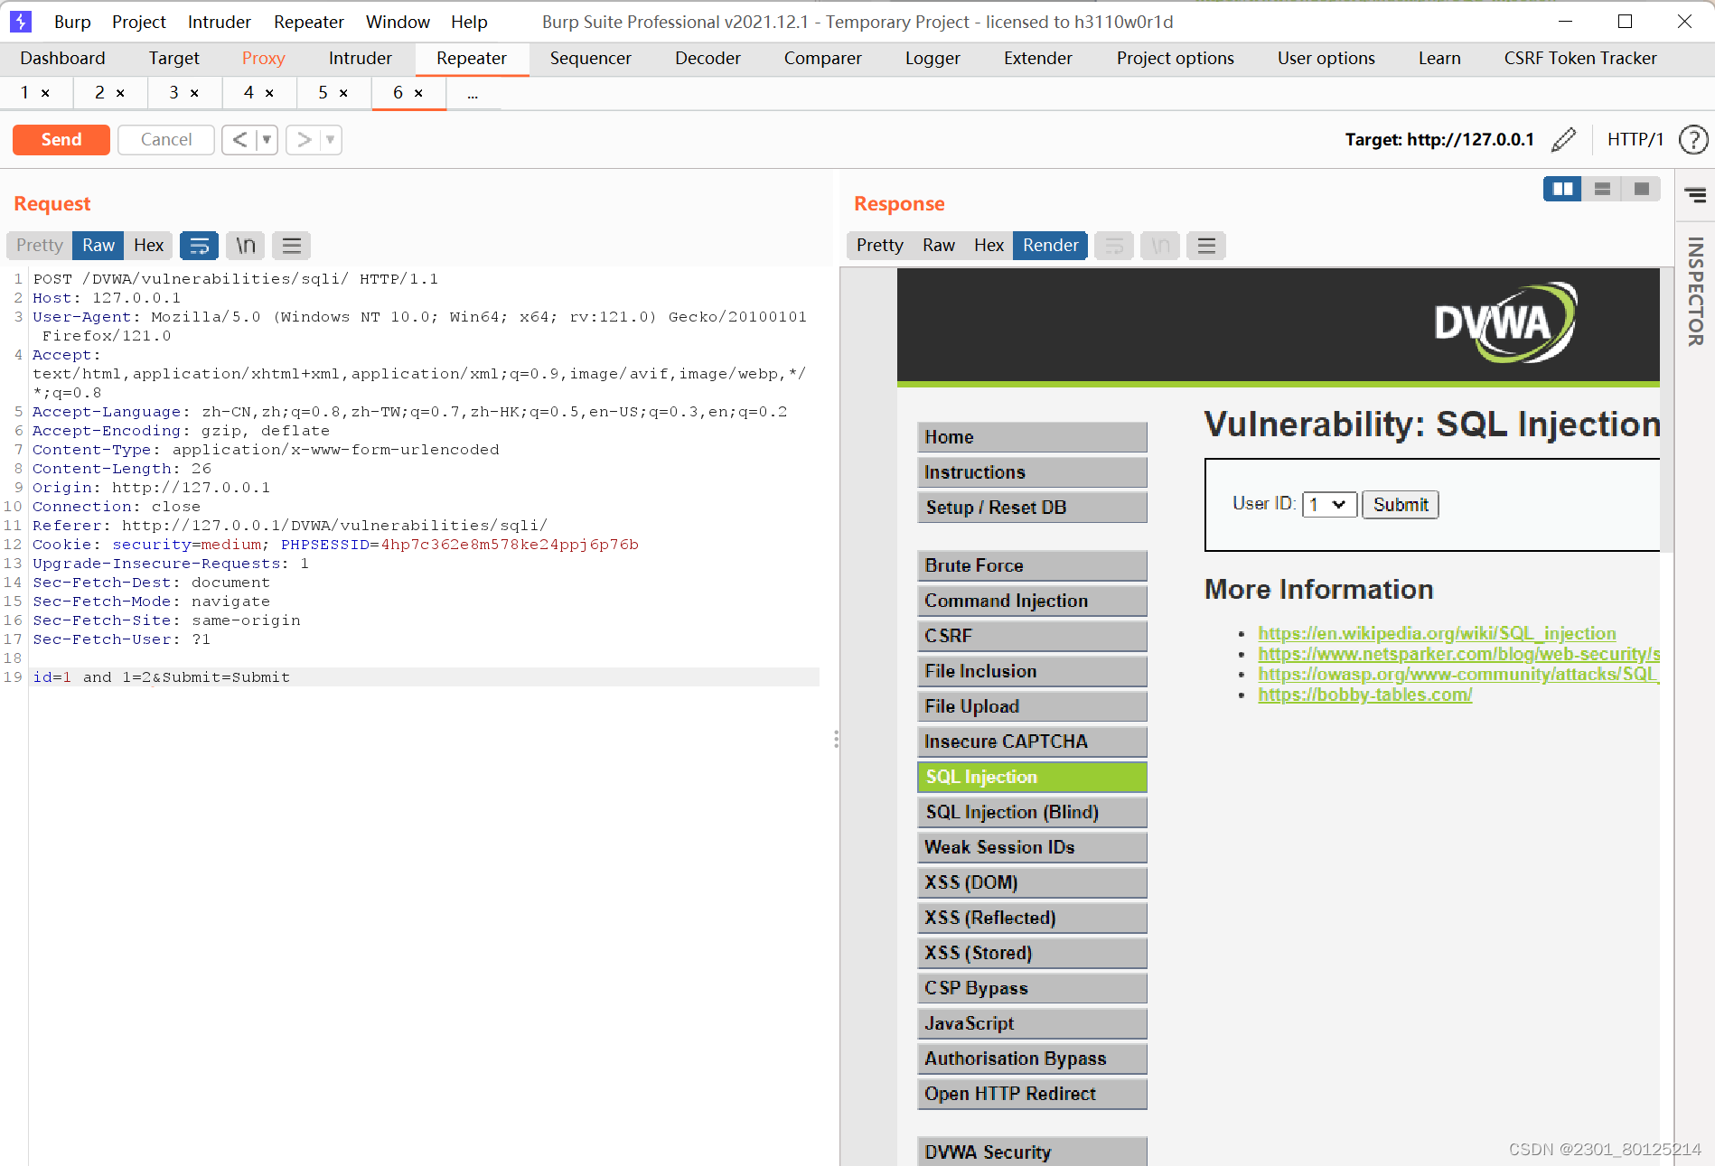Select Raw view in Response panel
This screenshot has height=1166, width=1715.
pyautogui.click(x=939, y=245)
